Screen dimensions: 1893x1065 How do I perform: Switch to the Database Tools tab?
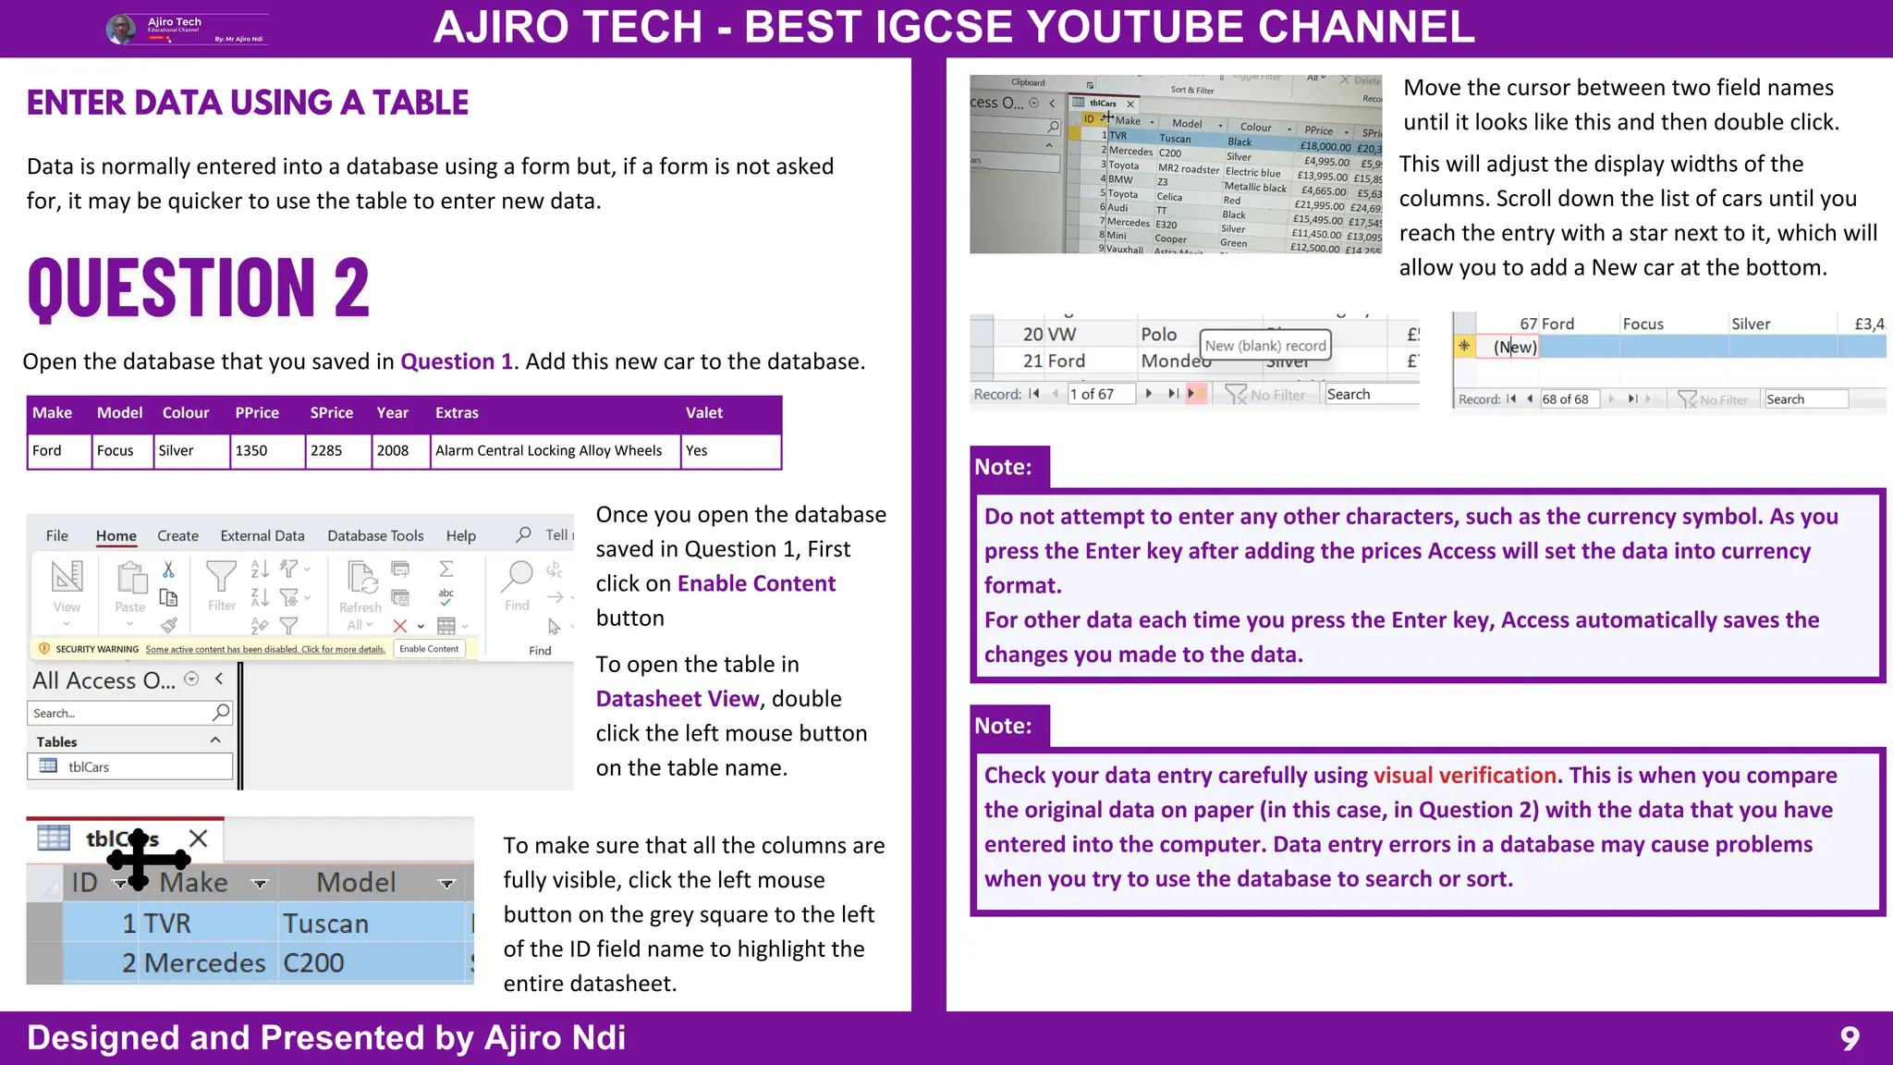375,535
